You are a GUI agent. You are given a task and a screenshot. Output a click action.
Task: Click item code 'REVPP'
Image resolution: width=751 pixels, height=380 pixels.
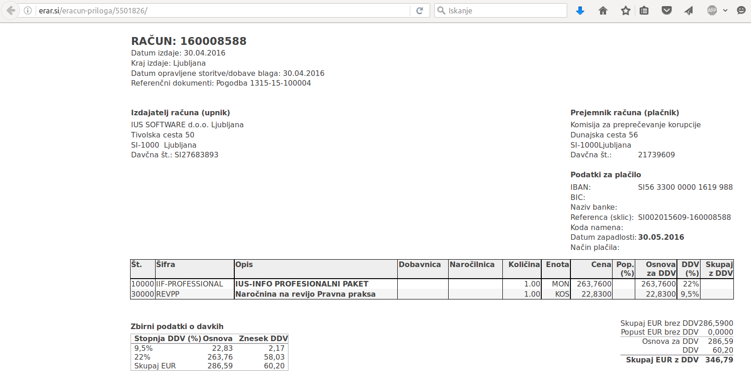point(168,294)
